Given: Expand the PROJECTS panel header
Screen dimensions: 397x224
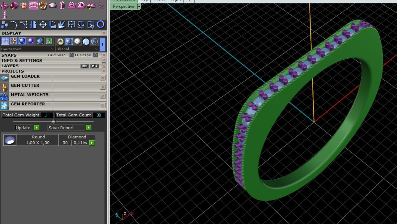Looking at the screenshot, I should pos(13,71).
